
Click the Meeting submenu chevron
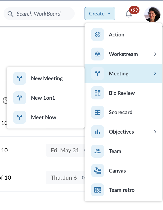click(155, 73)
